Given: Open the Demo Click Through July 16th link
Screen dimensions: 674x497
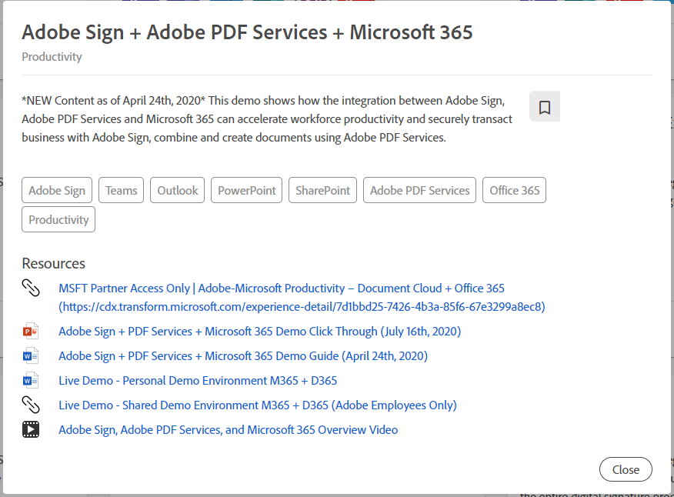Looking at the screenshot, I should (259, 332).
